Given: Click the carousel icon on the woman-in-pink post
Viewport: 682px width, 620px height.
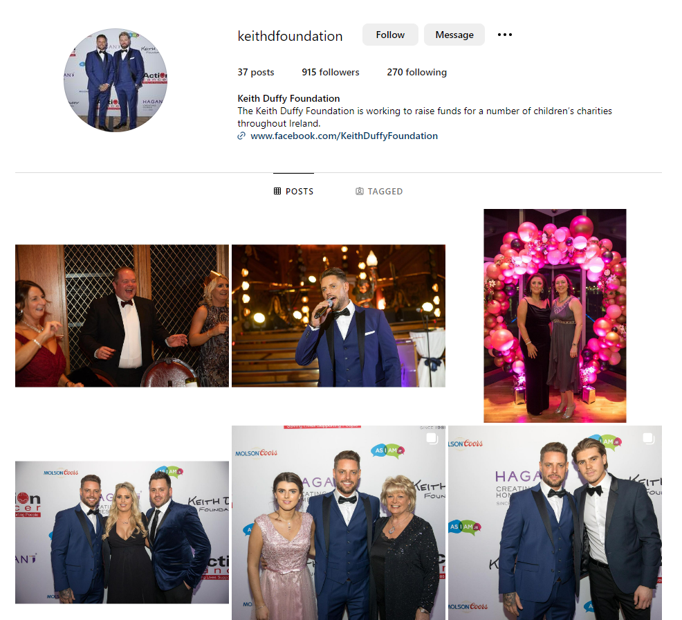Looking at the screenshot, I should (432, 438).
